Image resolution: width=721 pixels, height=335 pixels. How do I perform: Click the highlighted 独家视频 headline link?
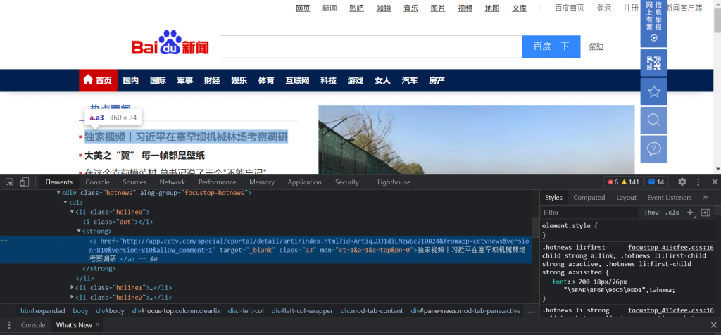[186, 137]
